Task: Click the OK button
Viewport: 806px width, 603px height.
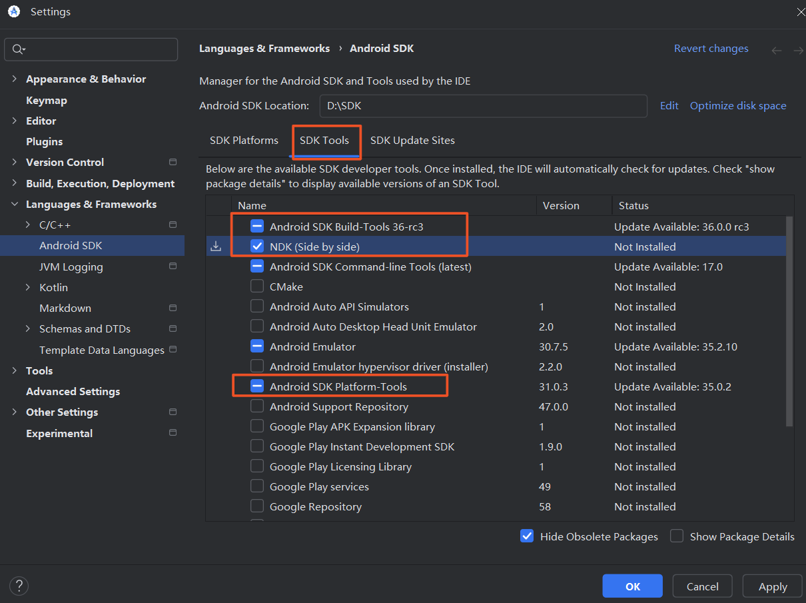Action: click(x=633, y=586)
